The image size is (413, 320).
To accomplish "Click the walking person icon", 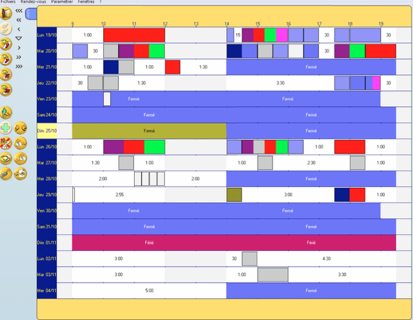I will click(6, 112).
